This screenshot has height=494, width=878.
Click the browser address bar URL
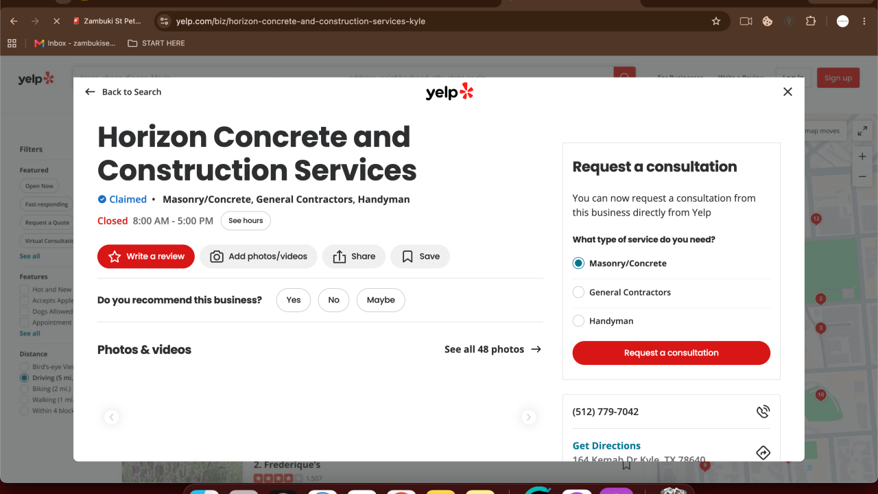pos(300,21)
